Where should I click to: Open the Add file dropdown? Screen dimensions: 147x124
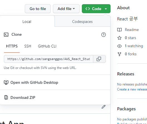coord(66,9)
